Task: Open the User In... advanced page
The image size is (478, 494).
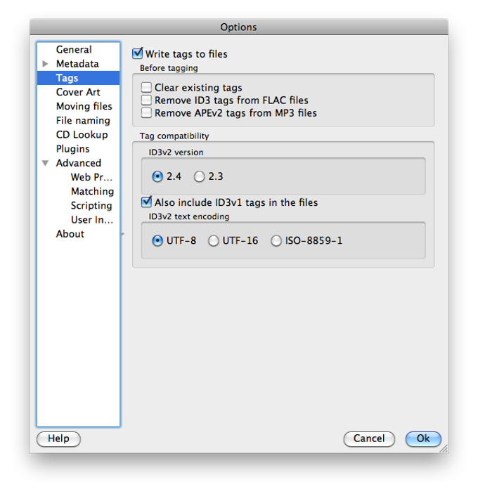Action: point(92,219)
